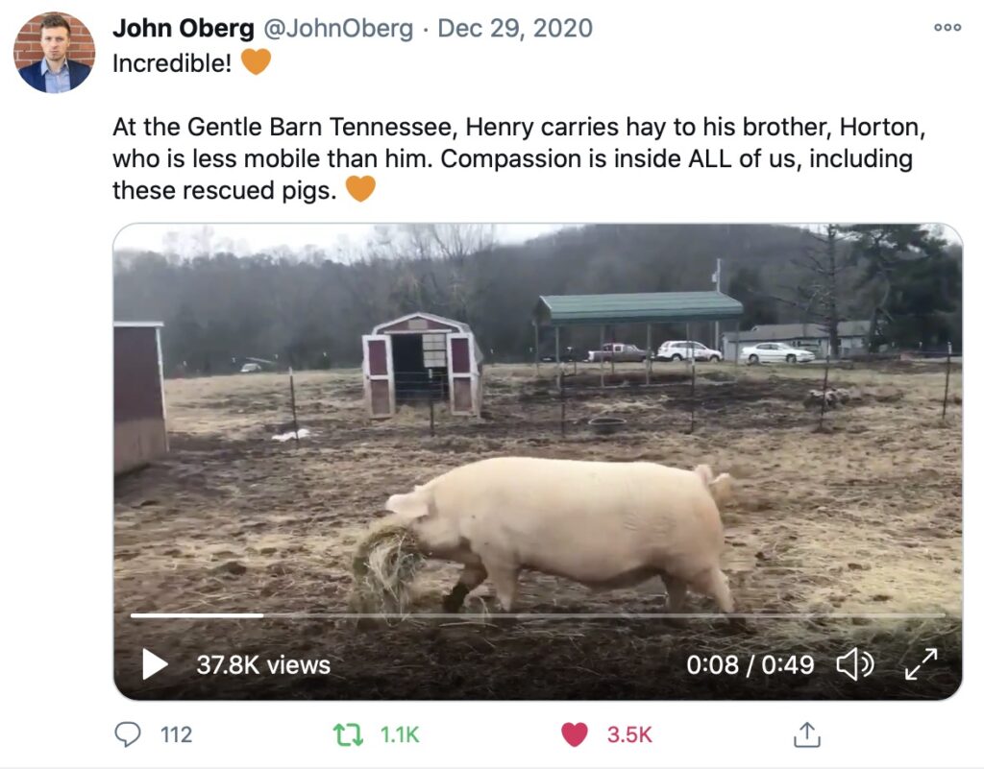Click the tweet text about Gentle Barn Tennessee
The height and width of the screenshot is (769, 984).
click(518, 158)
